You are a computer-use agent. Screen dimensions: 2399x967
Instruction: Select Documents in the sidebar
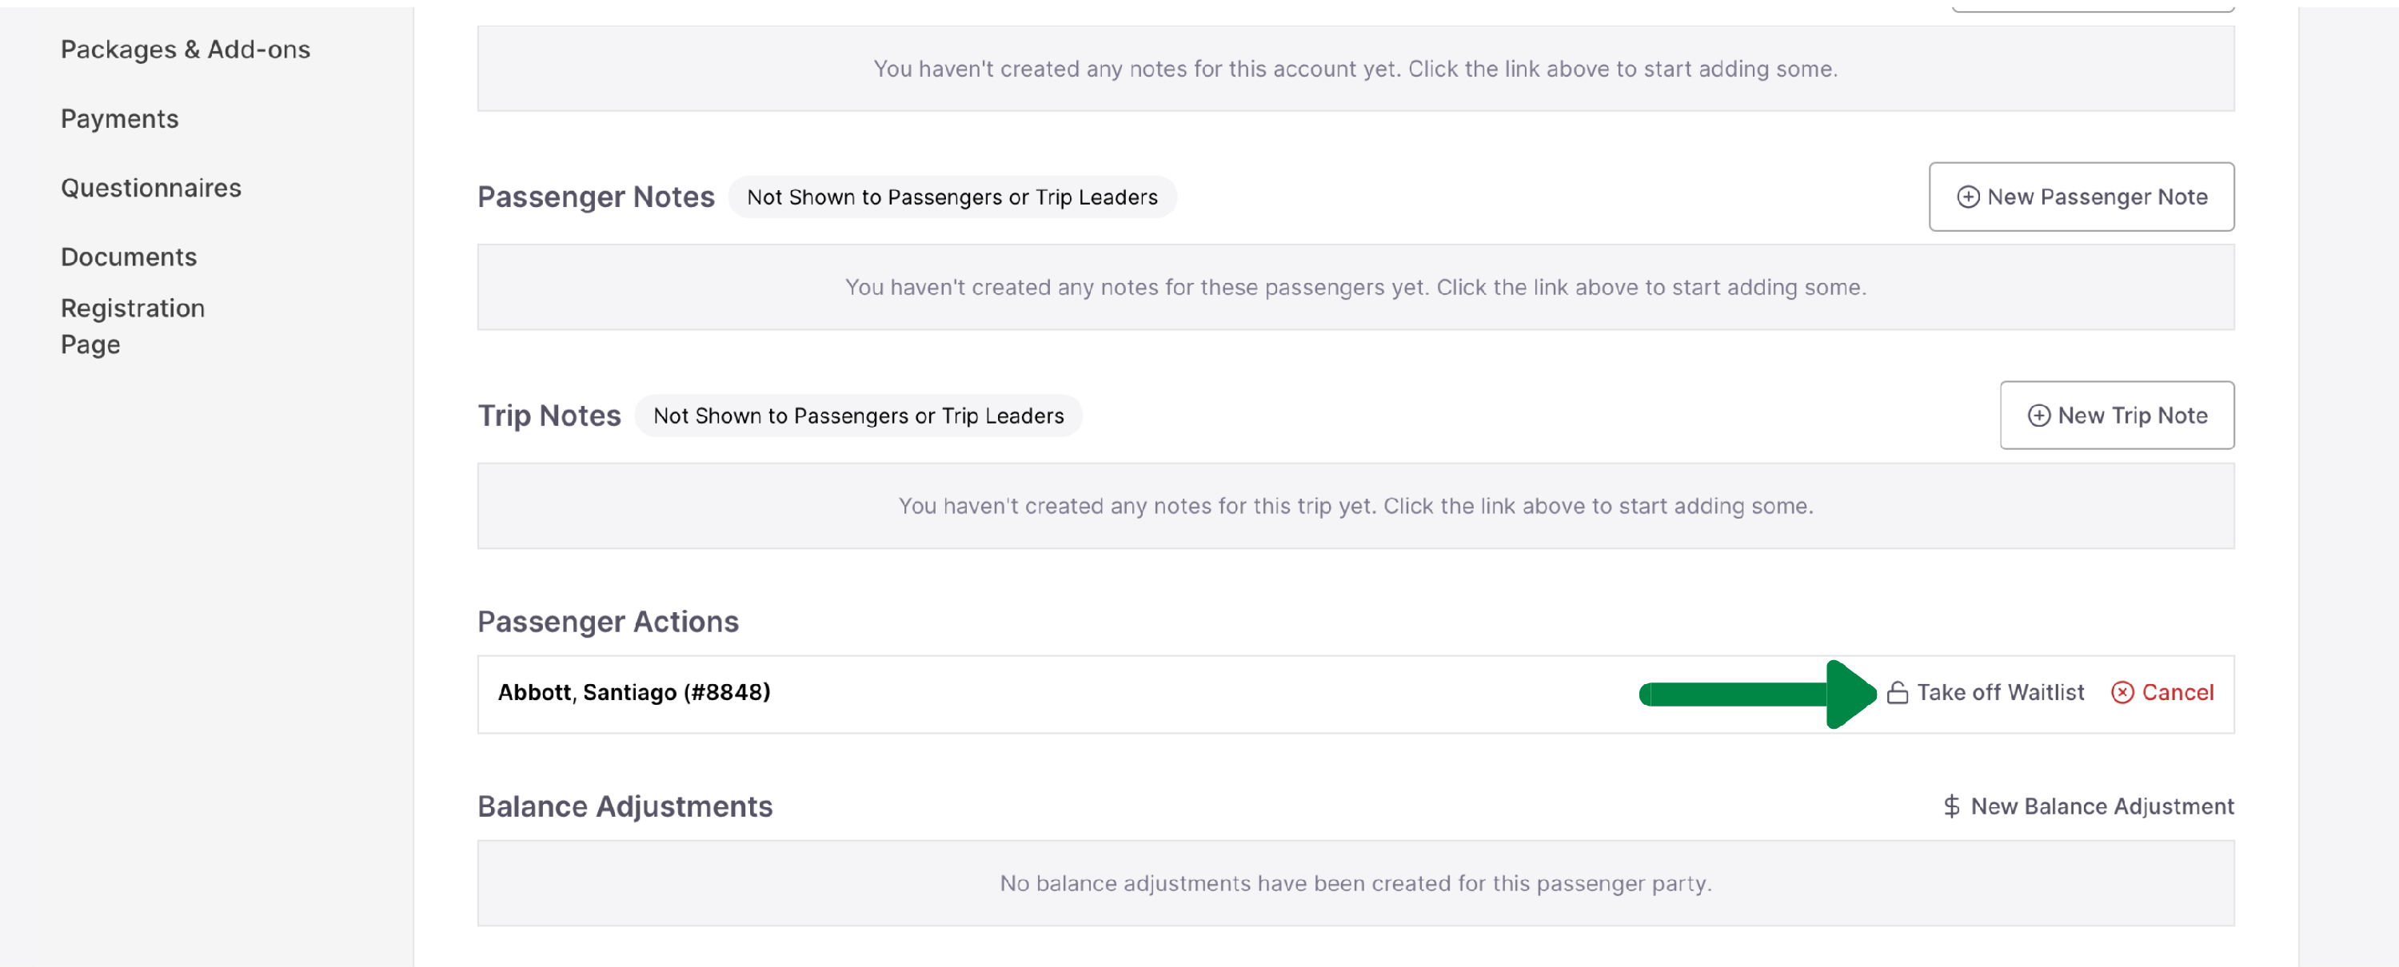coord(129,257)
